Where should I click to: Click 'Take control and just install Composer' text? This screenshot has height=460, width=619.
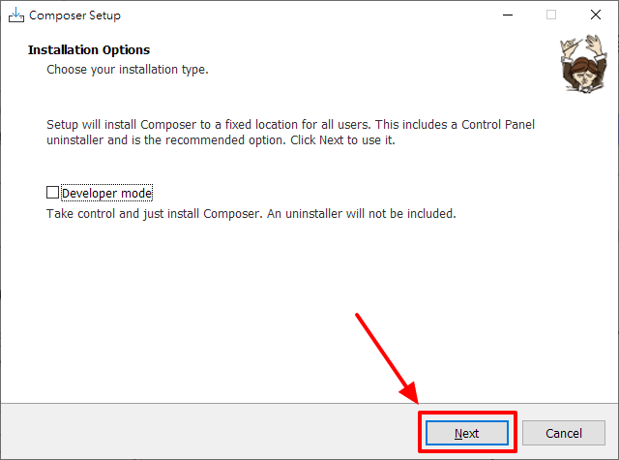point(155,214)
